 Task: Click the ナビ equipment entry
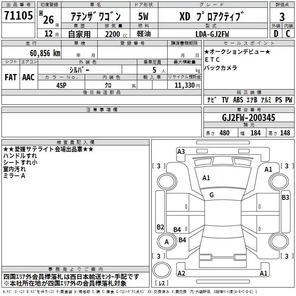coord(212,100)
